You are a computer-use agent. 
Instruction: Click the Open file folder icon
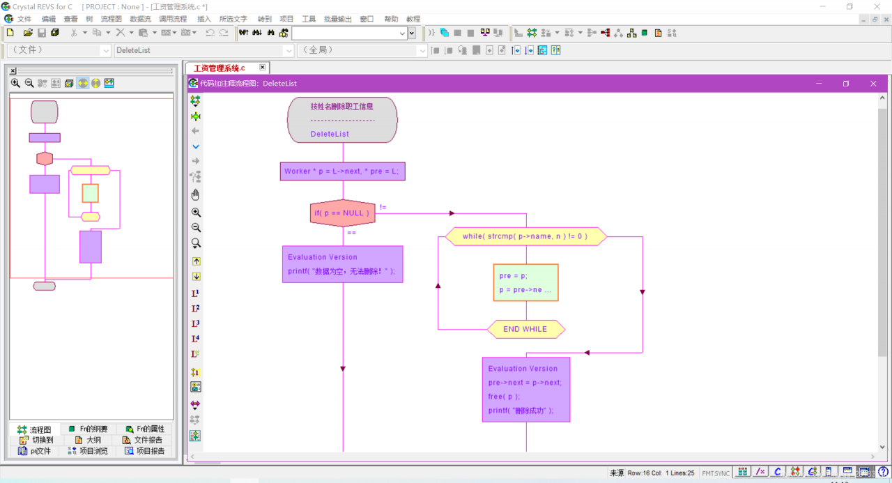coord(28,33)
